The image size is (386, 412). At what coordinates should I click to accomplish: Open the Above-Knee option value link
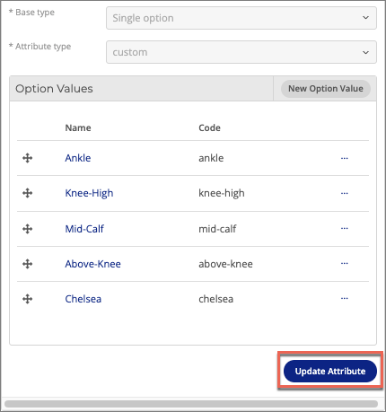tap(93, 264)
